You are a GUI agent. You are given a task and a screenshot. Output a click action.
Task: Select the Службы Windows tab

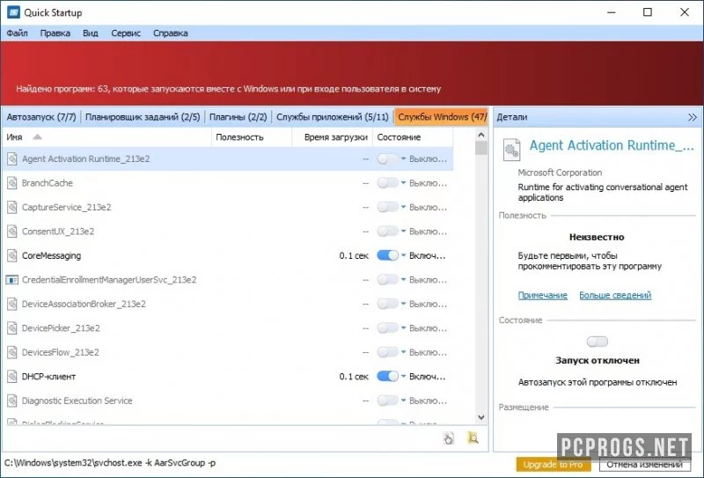[x=442, y=117]
